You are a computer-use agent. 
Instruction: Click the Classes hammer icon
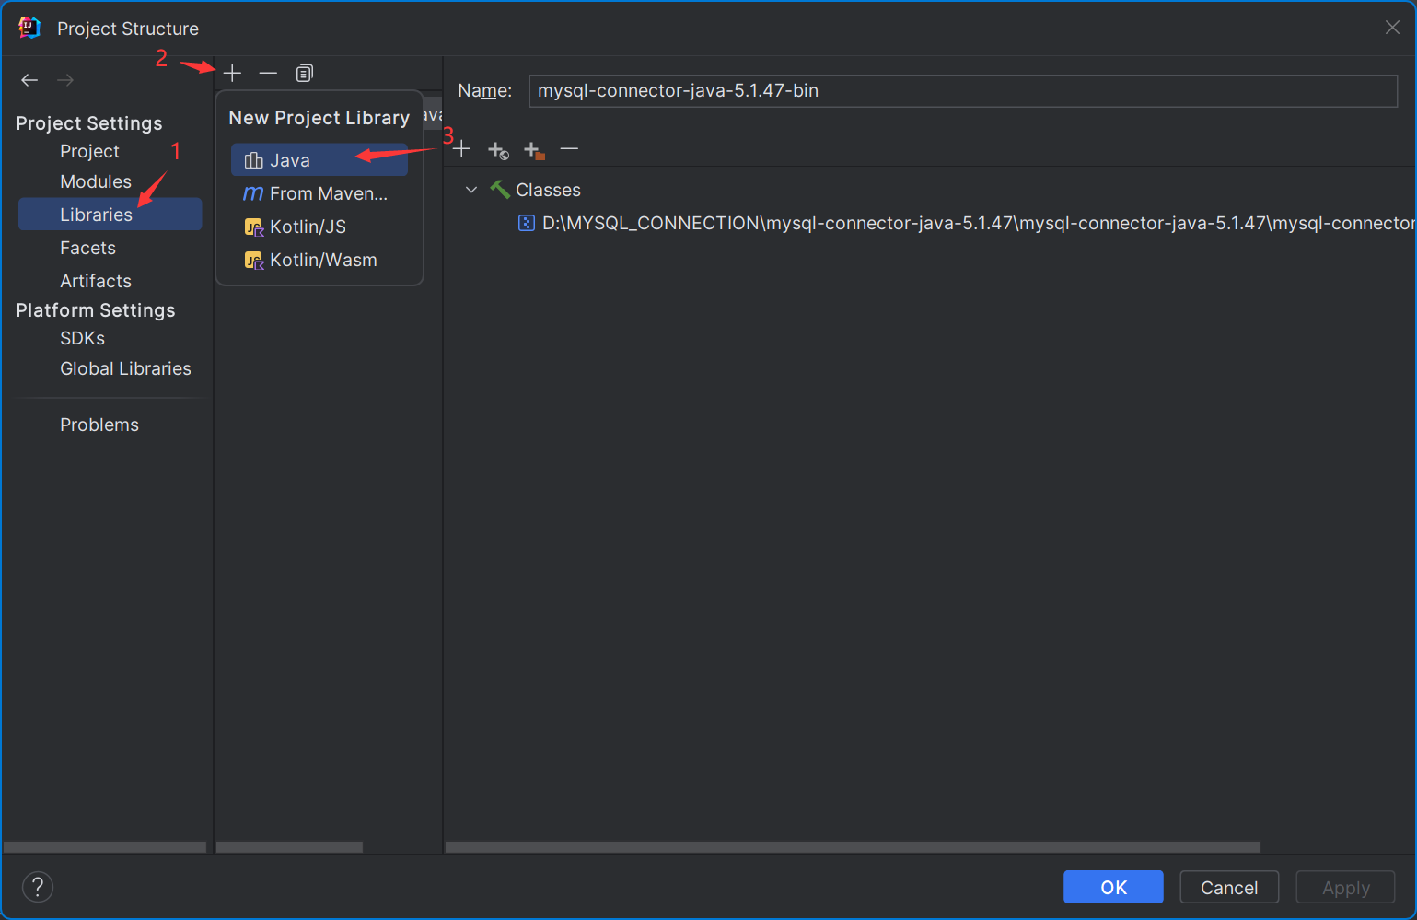point(500,190)
